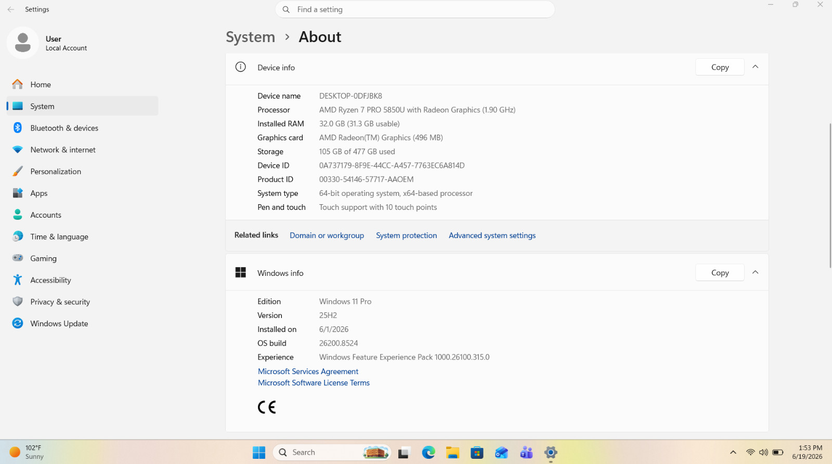Open the clock showing 1:53 PM
This screenshot has height=464, width=832.
pos(808,453)
